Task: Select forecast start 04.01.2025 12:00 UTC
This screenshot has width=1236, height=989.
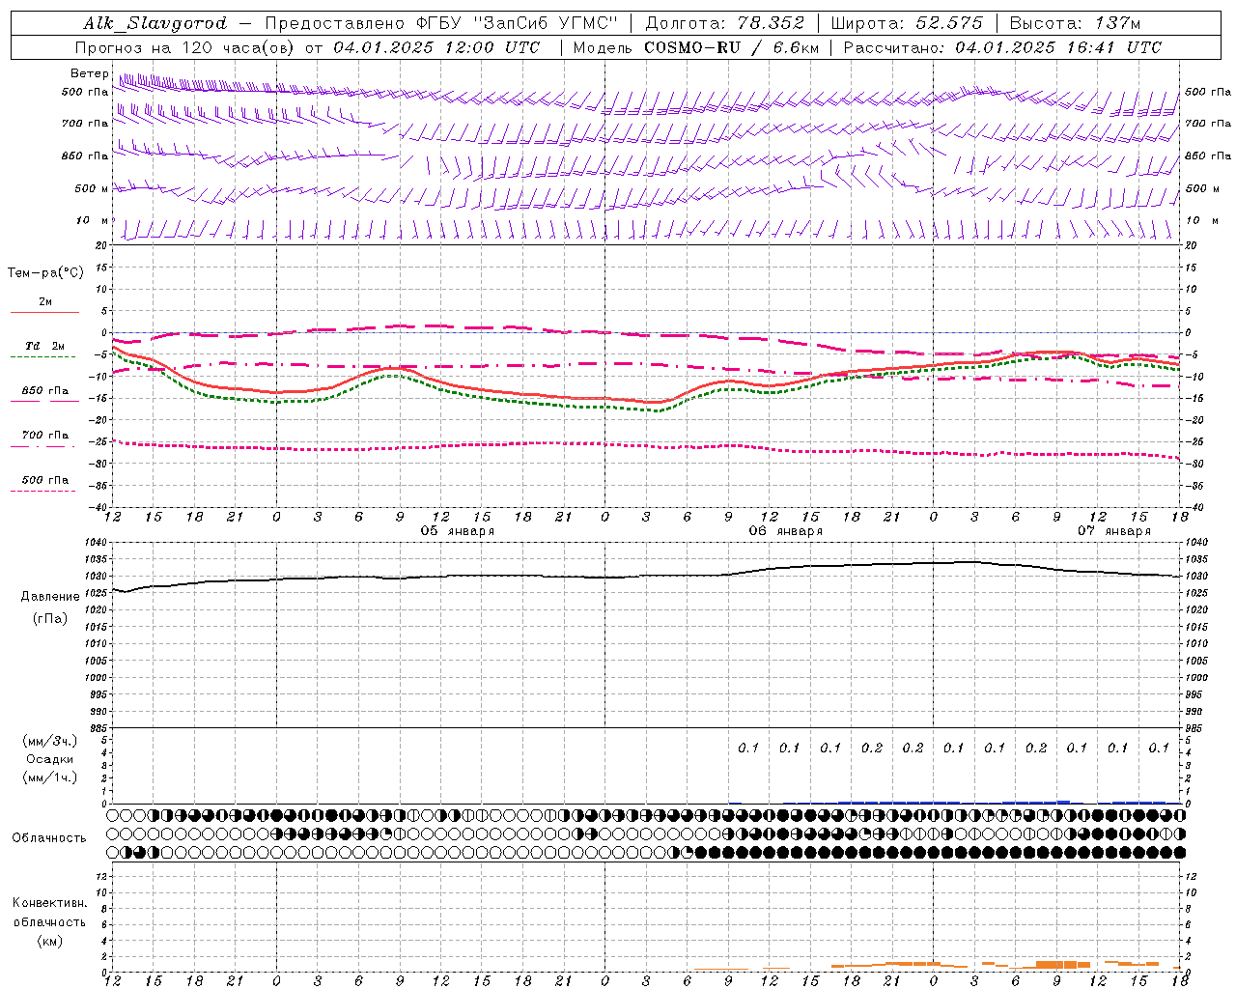Action: 436,47
